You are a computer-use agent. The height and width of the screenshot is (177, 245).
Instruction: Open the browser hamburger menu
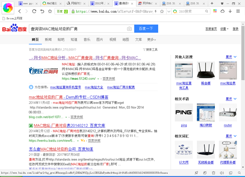pos(238,11)
